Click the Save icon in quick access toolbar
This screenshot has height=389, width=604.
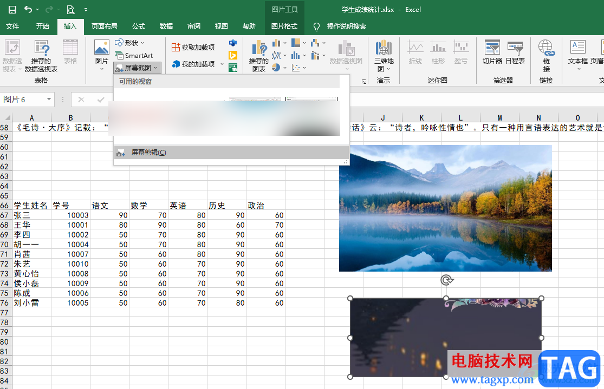point(12,10)
